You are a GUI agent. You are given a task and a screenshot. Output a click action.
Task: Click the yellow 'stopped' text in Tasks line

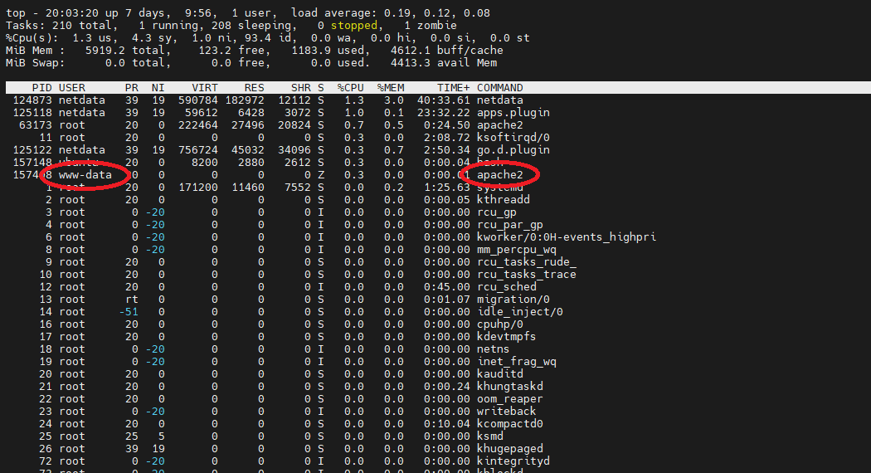(353, 26)
